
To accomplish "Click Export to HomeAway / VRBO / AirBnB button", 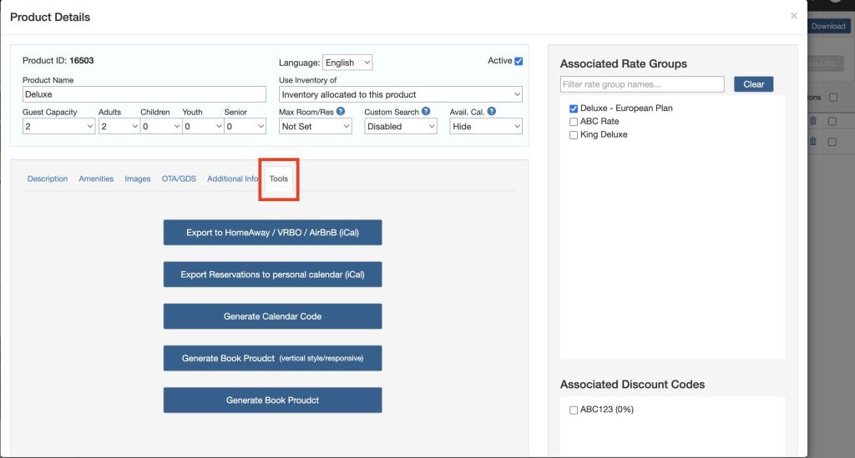I will pyautogui.click(x=272, y=233).
